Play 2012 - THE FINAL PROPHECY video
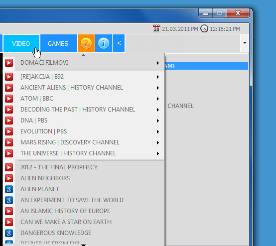The height and width of the screenshot is (246, 276). tap(84, 167)
